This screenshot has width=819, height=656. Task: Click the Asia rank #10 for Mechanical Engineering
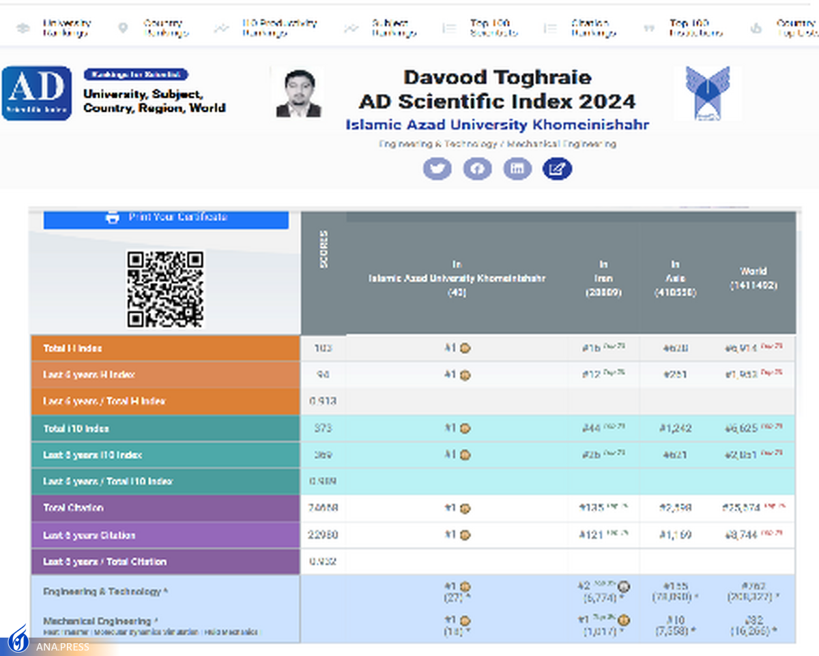tap(675, 621)
